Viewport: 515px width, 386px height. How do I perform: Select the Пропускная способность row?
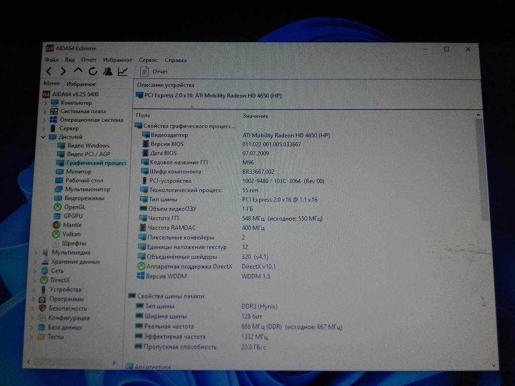click(x=200, y=347)
